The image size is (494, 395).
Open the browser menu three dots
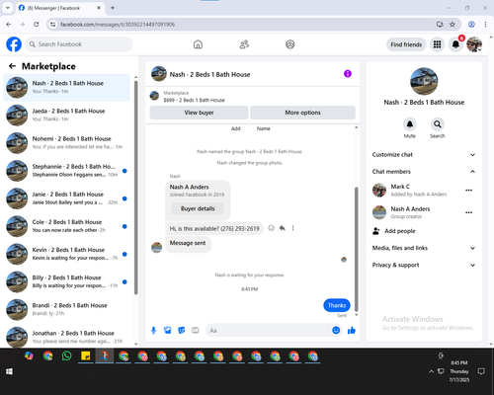[485, 25]
